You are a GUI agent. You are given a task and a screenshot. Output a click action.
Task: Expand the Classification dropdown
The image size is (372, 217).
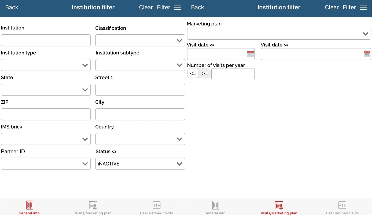pos(140,41)
